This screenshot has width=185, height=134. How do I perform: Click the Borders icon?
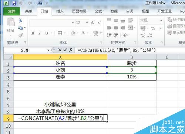coord(60,33)
